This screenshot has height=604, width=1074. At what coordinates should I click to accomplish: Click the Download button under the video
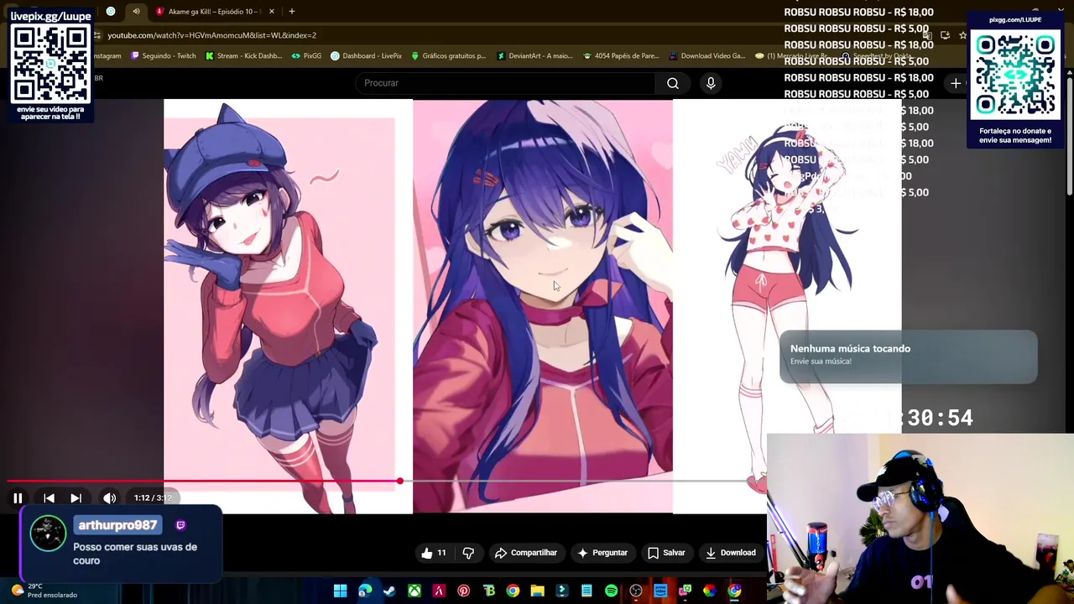pos(730,553)
